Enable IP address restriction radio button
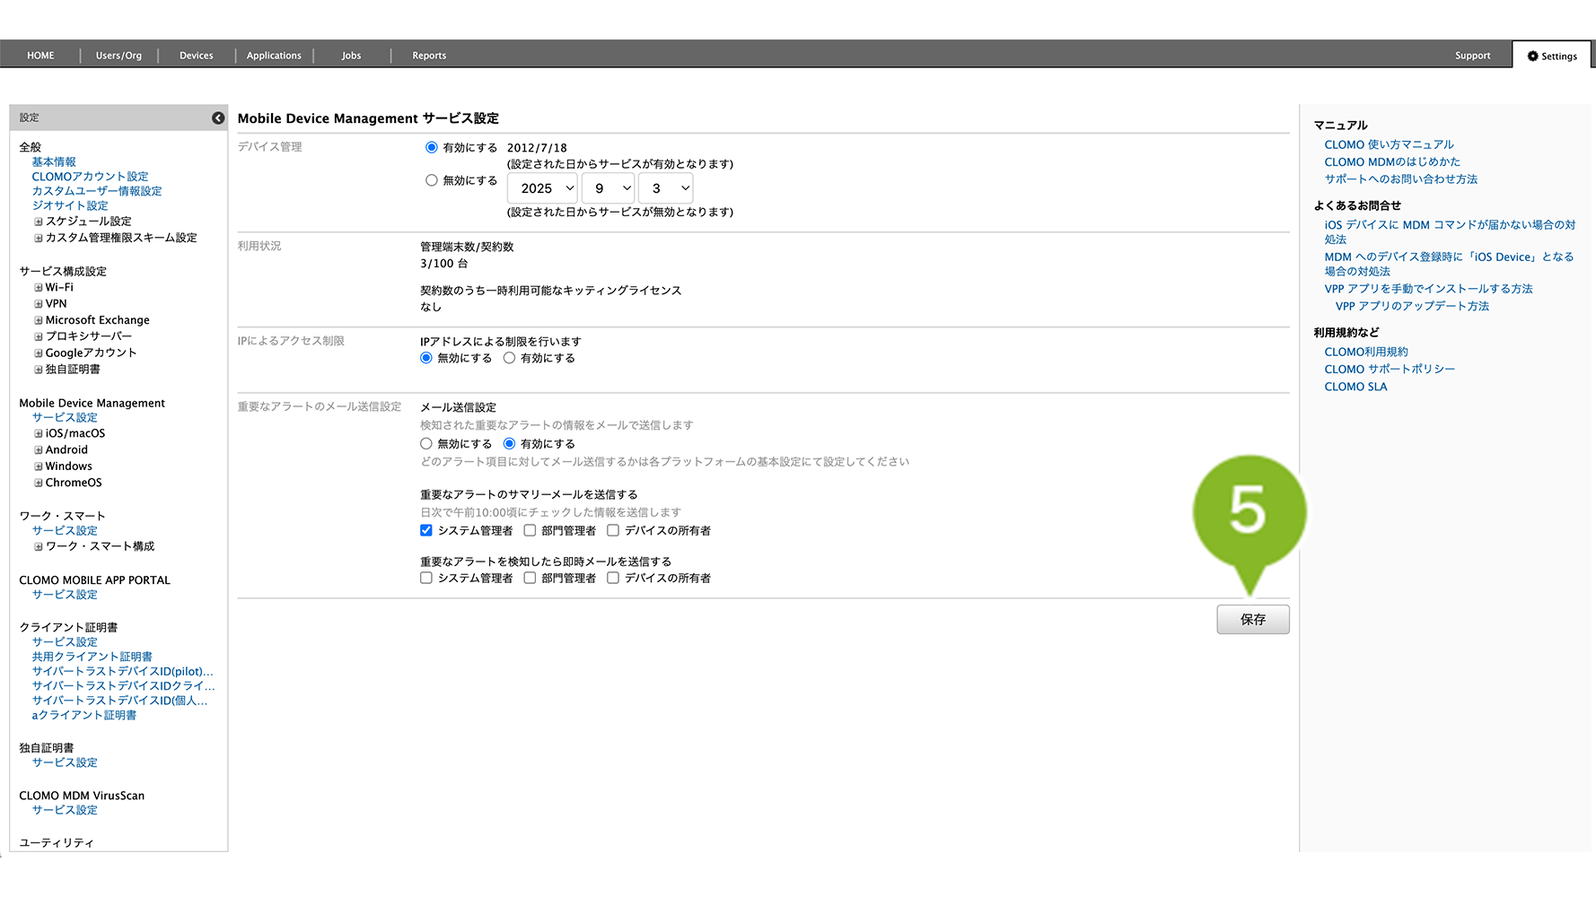 coord(509,358)
